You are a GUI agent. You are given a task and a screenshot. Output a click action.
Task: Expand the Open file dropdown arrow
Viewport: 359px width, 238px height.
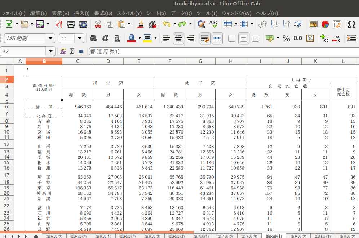32,24
